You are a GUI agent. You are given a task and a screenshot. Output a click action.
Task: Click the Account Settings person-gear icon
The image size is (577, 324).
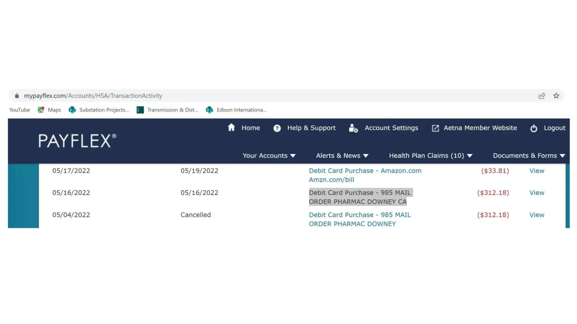(353, 128)
